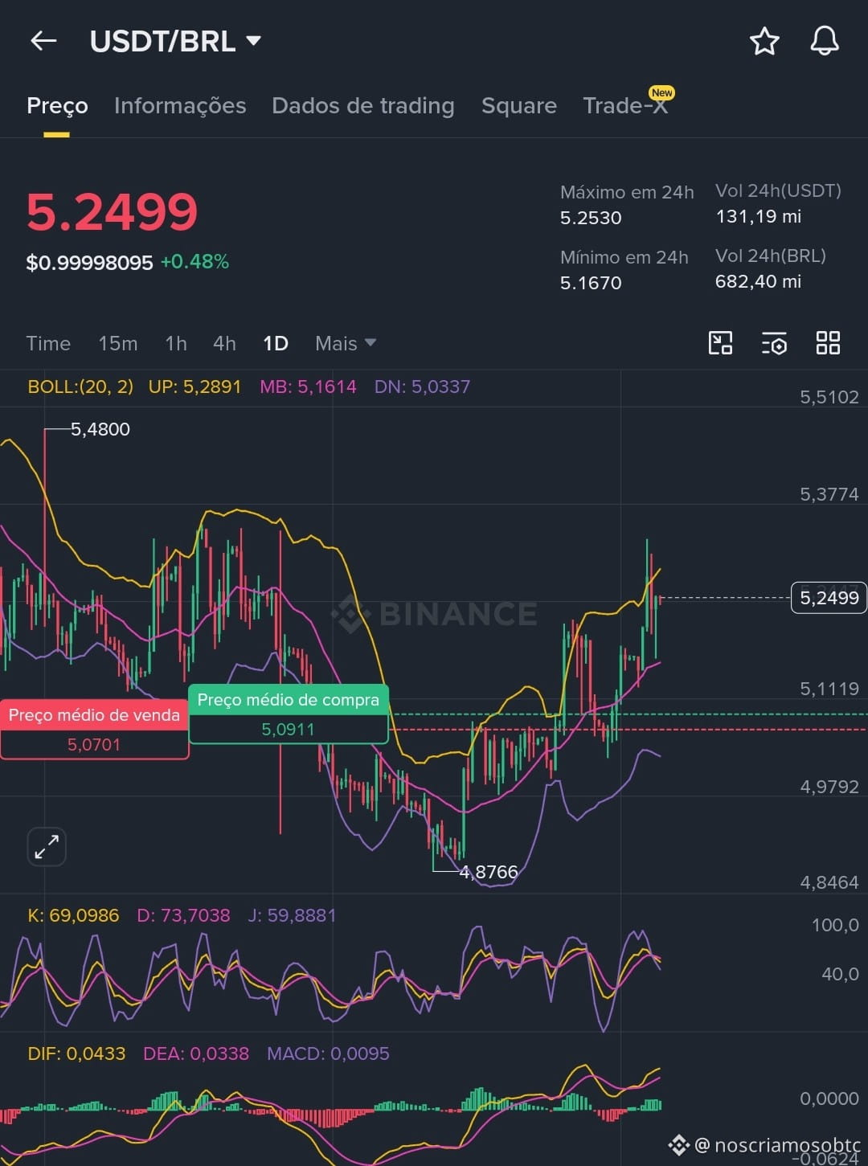868x1166 pixels.
Task: Click the Máximo em 24h value 5.2530
Action: [591, 218]
